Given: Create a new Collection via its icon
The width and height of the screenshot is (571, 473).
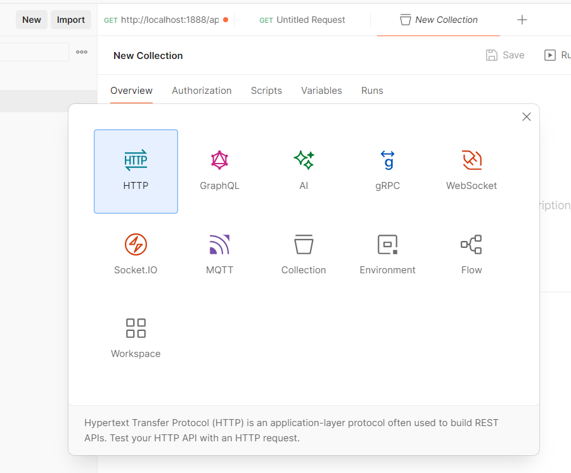Looking at the screenshot, I should [x=304, y=252].
